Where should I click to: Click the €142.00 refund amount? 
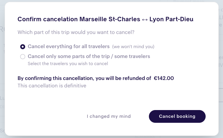(164, 78)
